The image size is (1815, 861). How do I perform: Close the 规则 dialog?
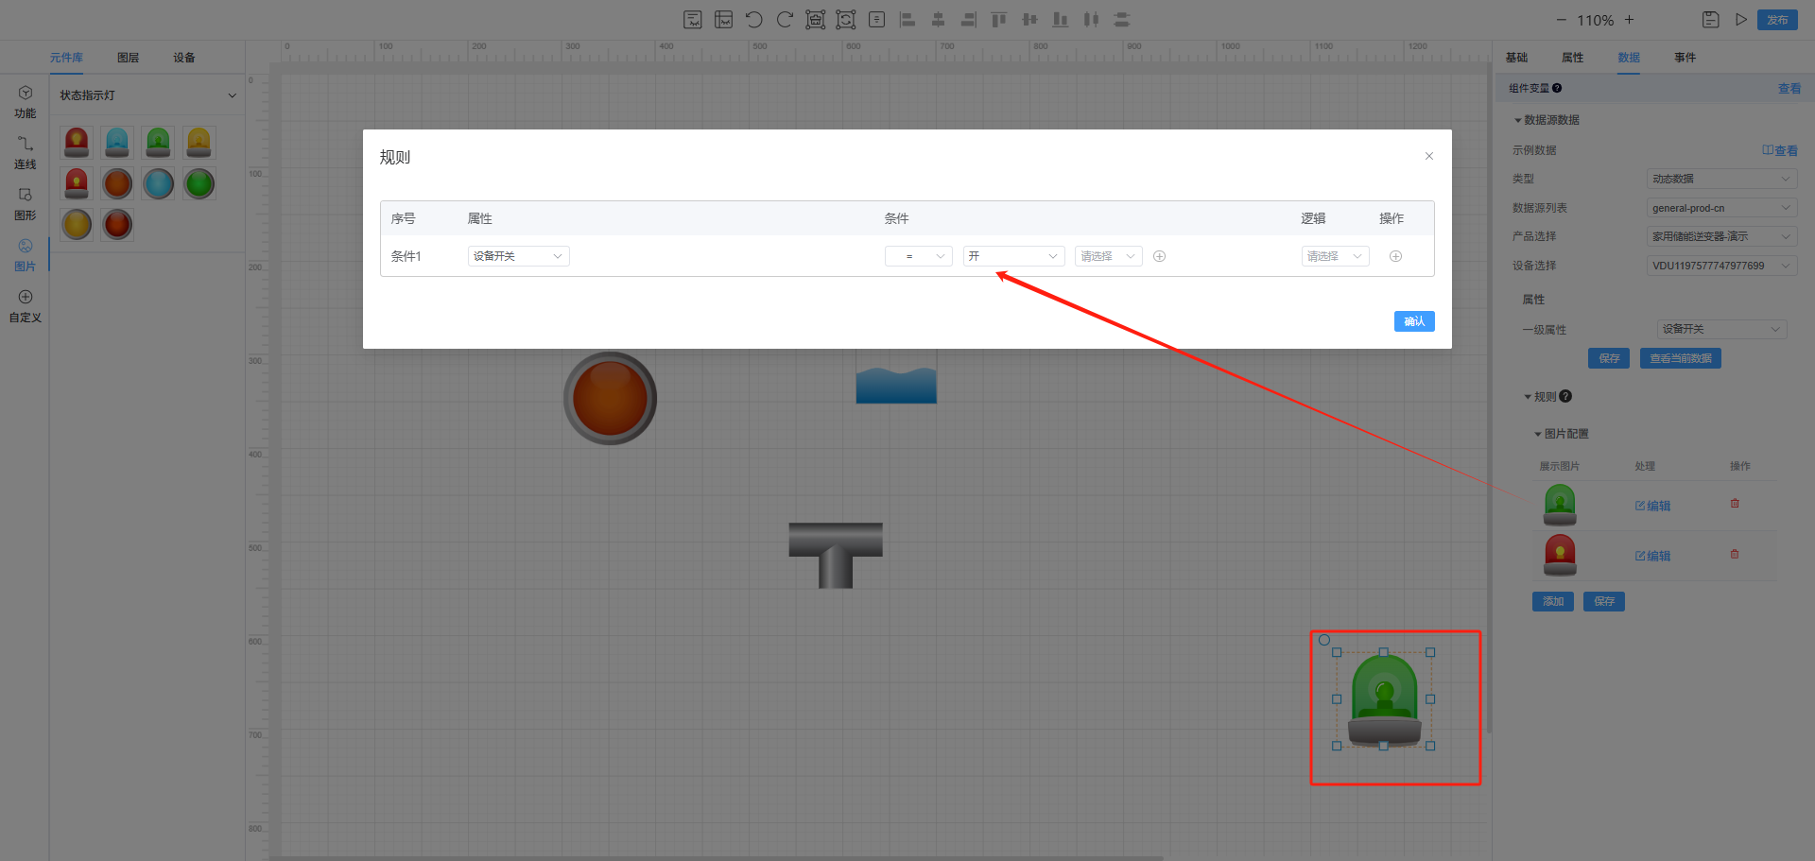point(1428,157)
